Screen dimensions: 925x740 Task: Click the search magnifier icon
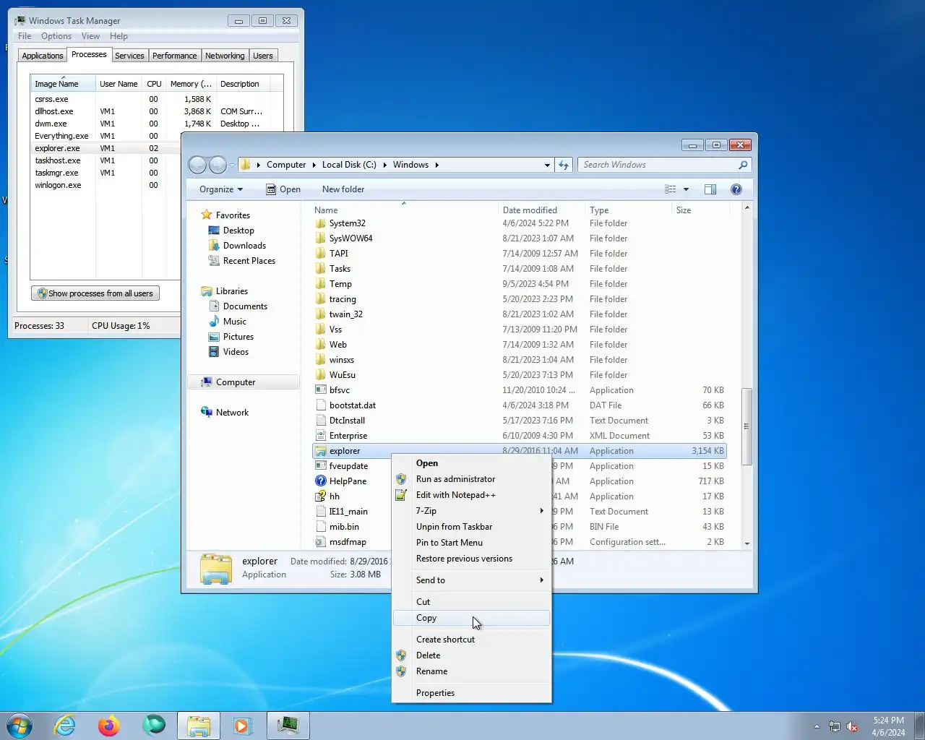pyautogui.click(x=742, y=165)
